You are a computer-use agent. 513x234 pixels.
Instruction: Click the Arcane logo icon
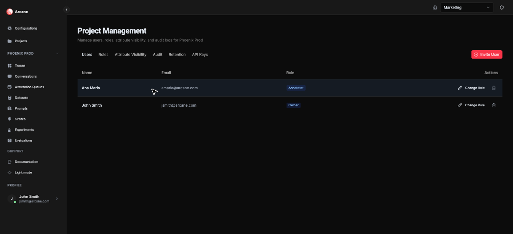(x=10, y=12)
